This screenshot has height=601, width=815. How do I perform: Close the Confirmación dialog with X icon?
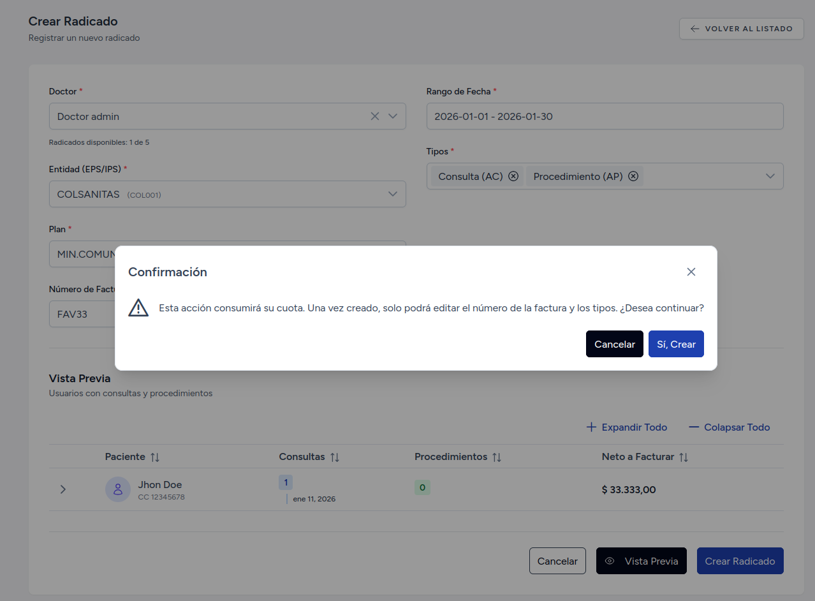pos(691,272)
